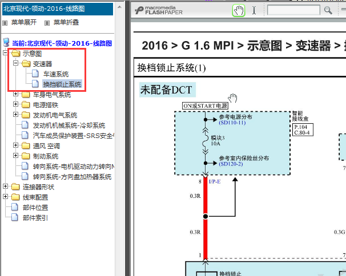Follow the (SD110-11) reference link

232,123
